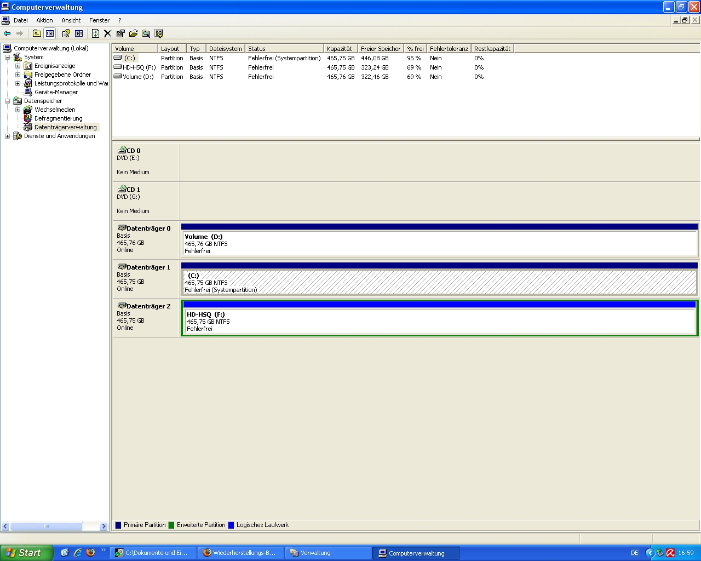Select Datenträgerverwaltung in the tree

click(x=65, y=127)
